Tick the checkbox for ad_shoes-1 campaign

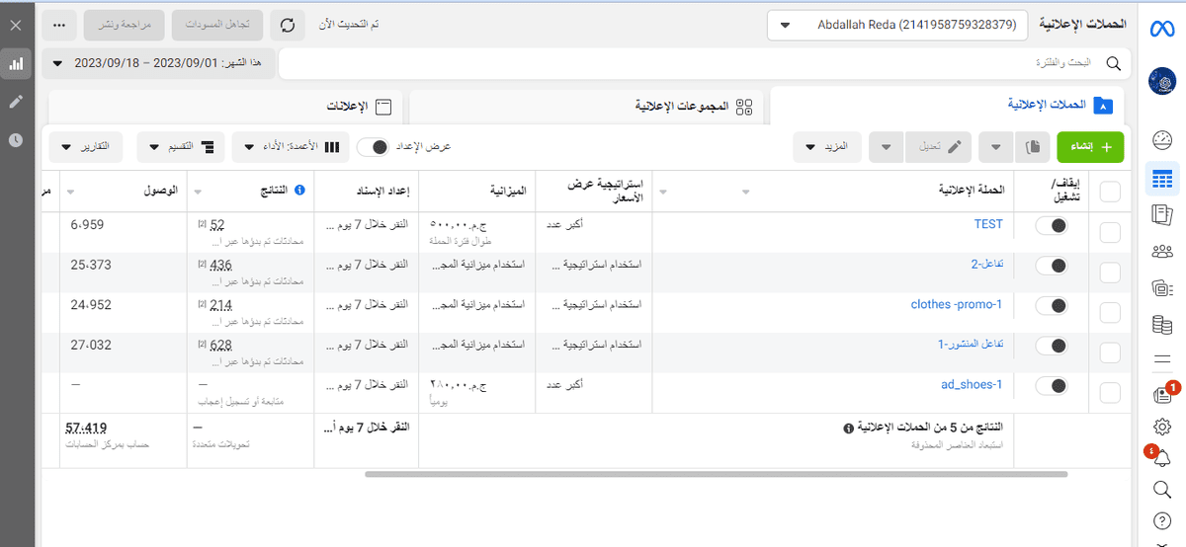(x=1110, y=393)
